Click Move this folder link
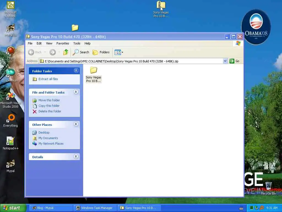Screen dimensions: 282x212 pos(49,100)
